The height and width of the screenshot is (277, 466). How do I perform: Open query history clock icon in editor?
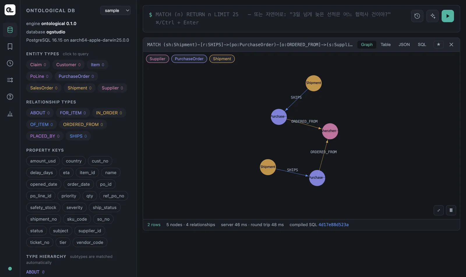point(417,16)
